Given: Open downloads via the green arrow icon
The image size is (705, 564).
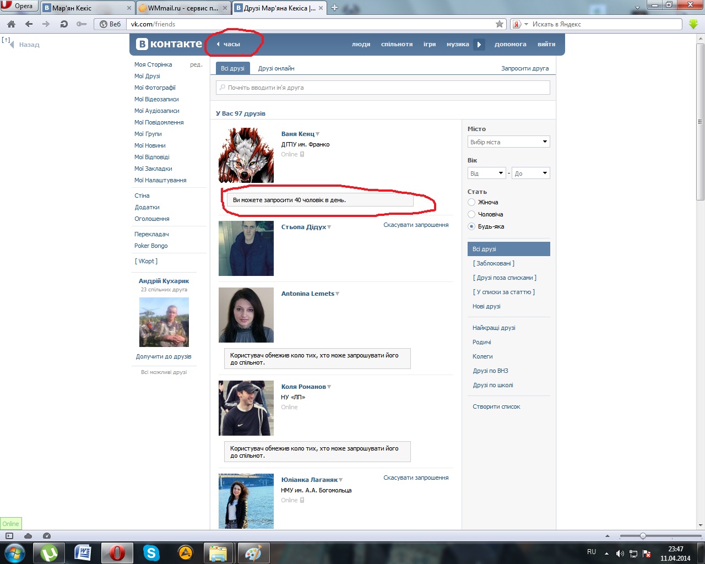Looking at the screenshot, I should tap(693, 24).
